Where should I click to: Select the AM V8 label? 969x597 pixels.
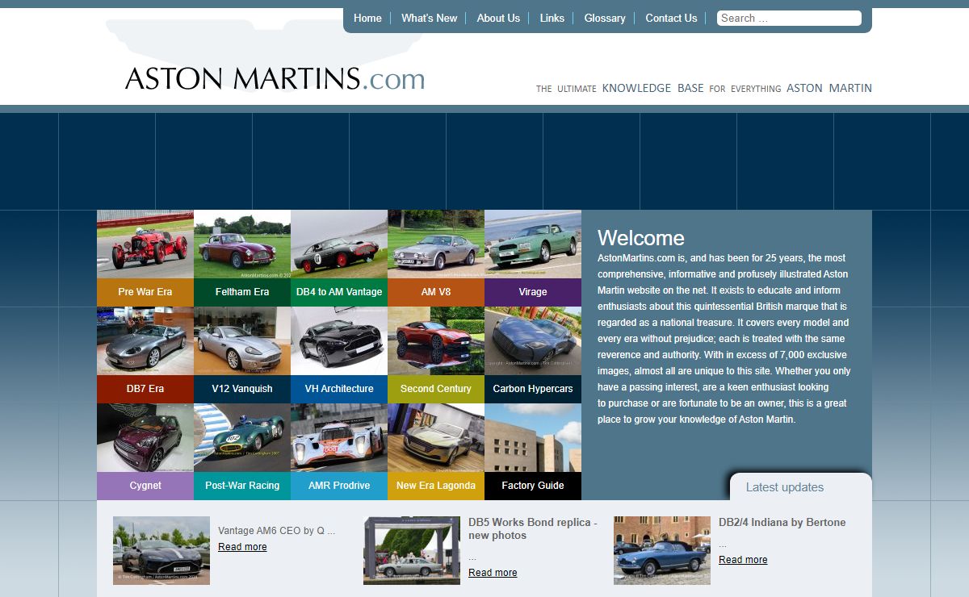coord(436,292)
